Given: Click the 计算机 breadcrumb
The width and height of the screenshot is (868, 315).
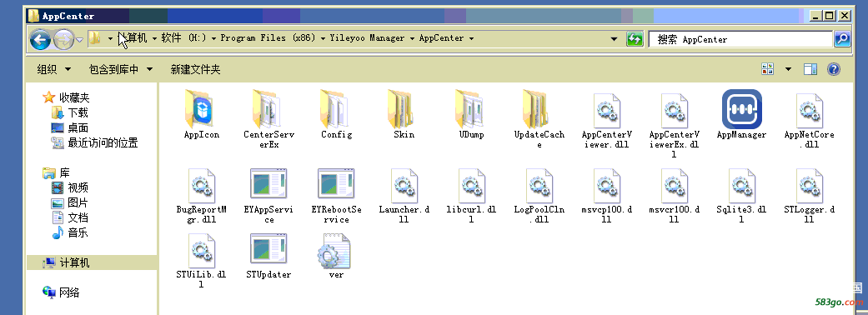Looking at the screenshot, I should point(133,38).
